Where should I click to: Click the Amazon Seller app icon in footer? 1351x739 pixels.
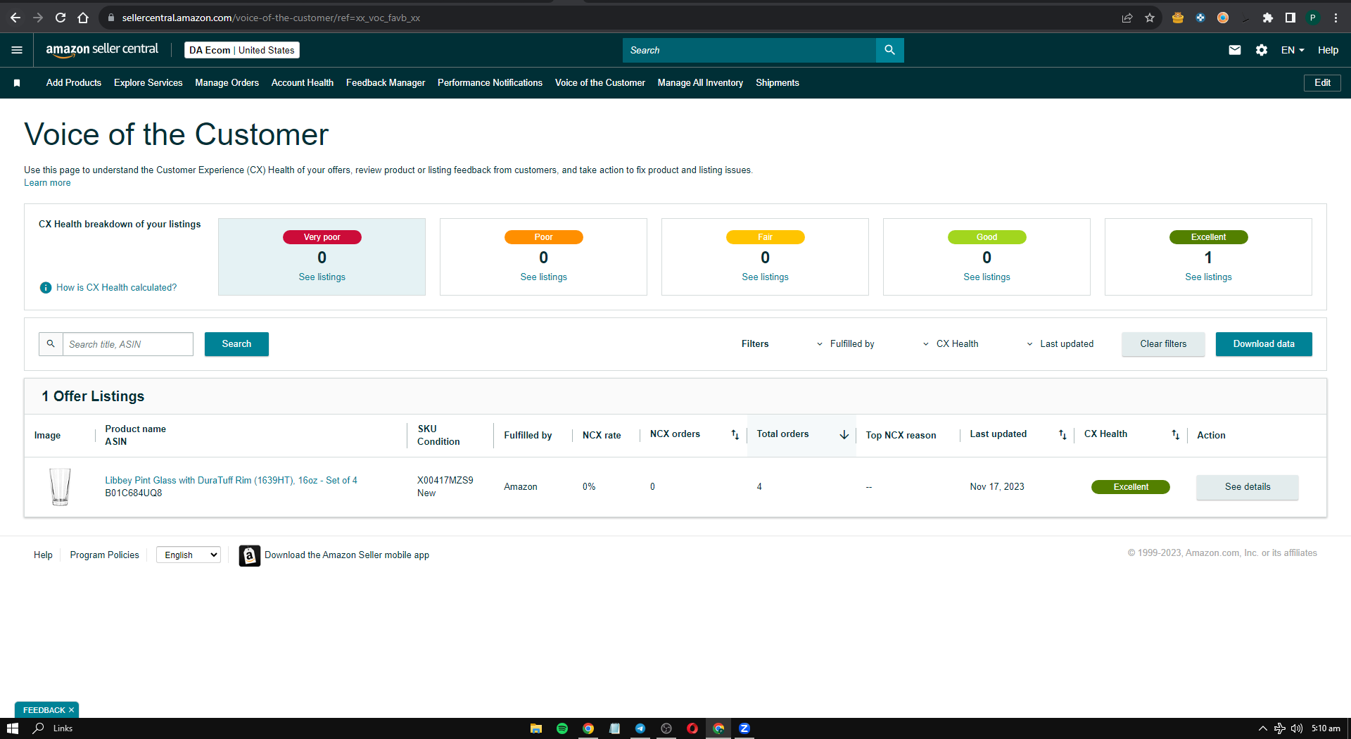pyautogui.click(x=249, y=555)
